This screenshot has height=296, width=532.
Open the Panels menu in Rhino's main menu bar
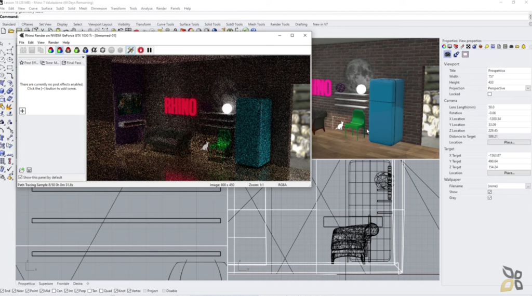(x=175, y=8)
